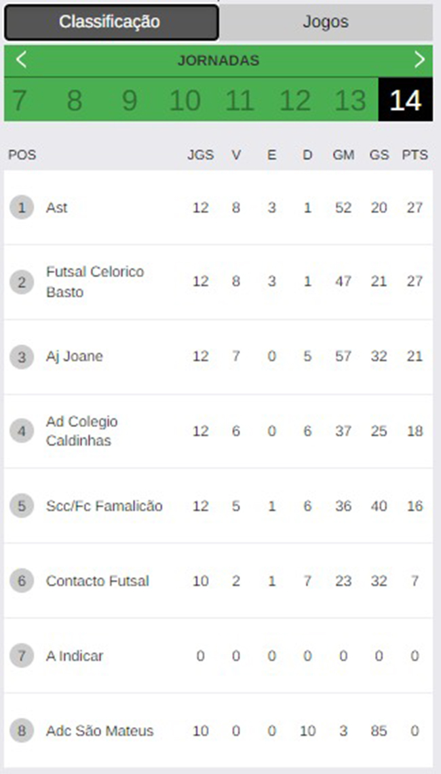The width and height of the screenshot is (441, 774).
Task: Click position 1 badge beside Ast
Action: (x=22, y=207)
